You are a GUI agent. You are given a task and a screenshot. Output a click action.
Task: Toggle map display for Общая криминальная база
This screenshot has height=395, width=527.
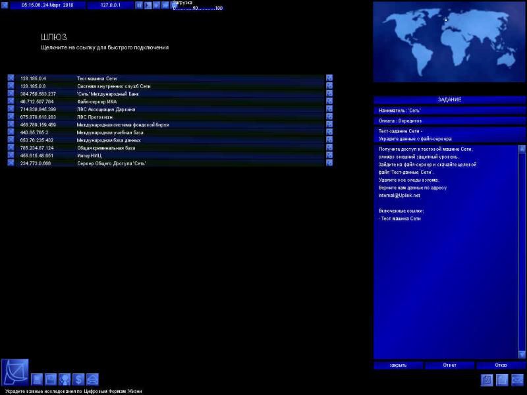tap(329, 148)
